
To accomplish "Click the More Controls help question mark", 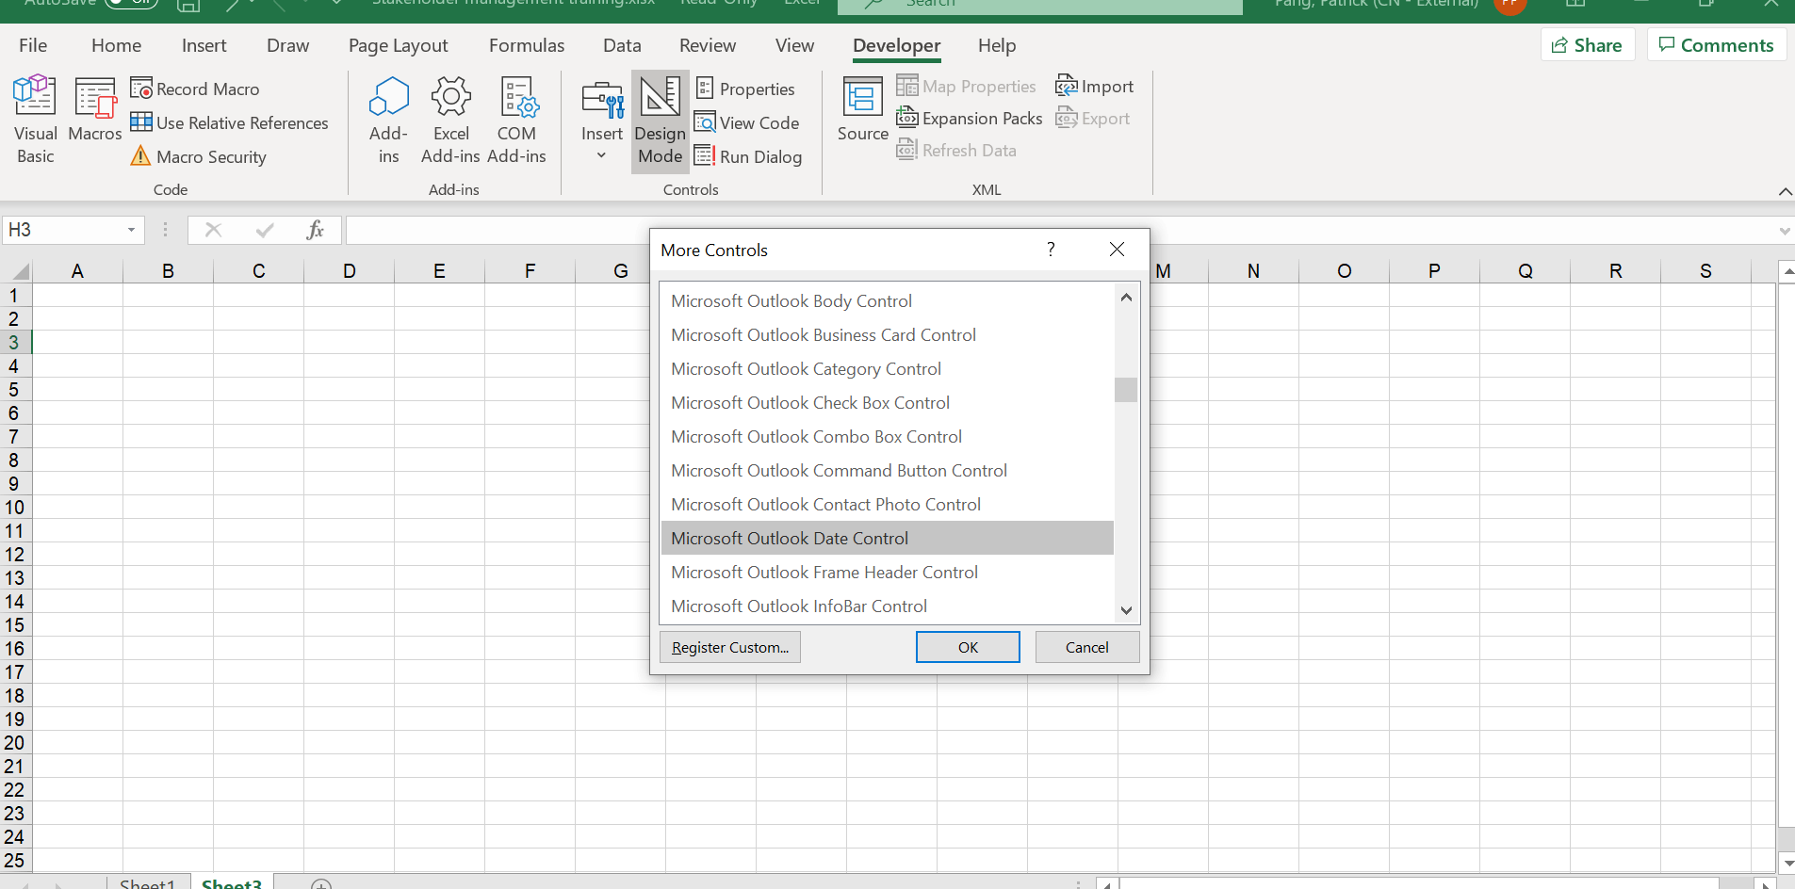I will 1051,250.
